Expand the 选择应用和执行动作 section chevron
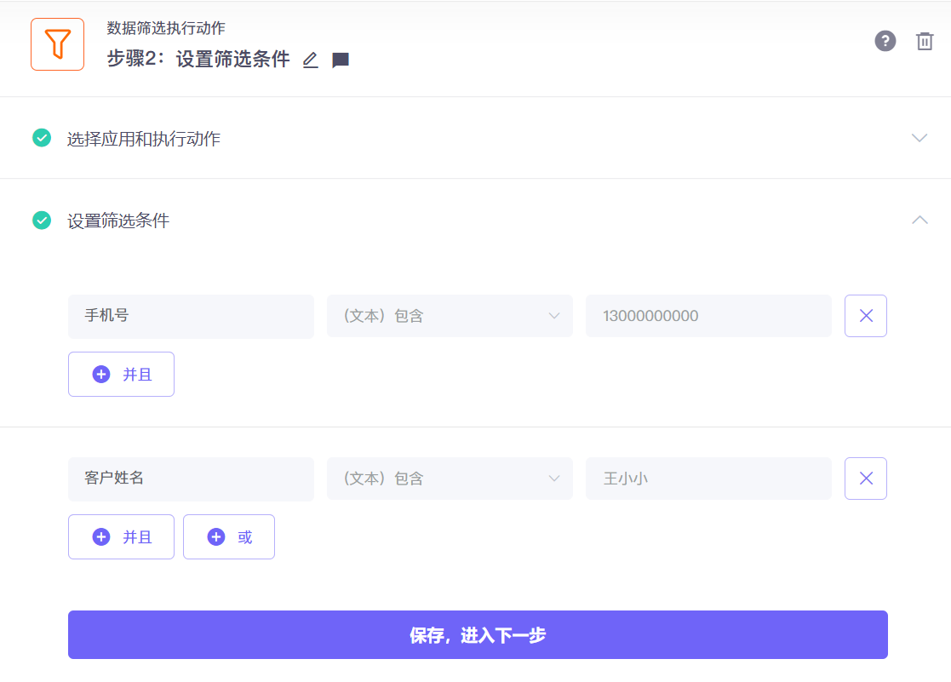Viewport: 951px width, 682px height. (919, 138)
